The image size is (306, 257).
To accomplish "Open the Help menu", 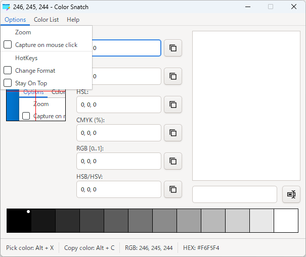I will point(73,20).
